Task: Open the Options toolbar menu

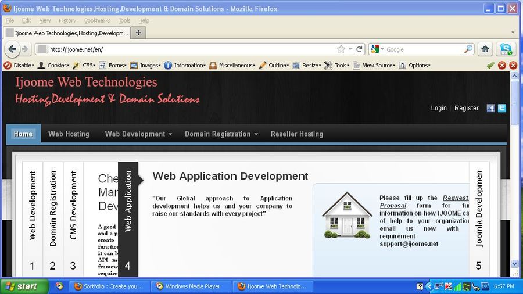Action: coord(414,65)
